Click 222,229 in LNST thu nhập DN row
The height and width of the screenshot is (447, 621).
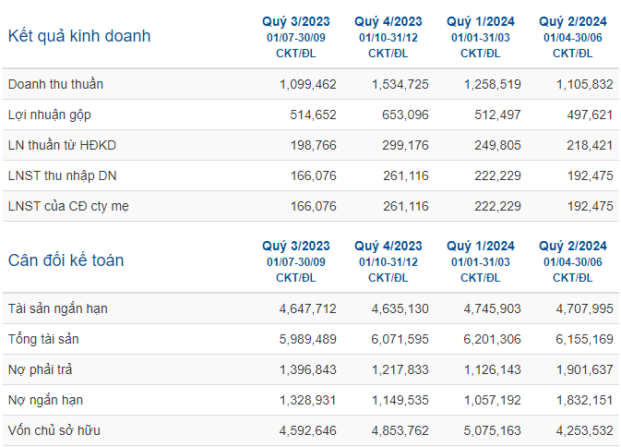(497, 176)
